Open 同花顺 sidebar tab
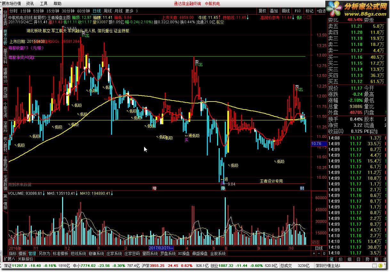 pos(5,93)
